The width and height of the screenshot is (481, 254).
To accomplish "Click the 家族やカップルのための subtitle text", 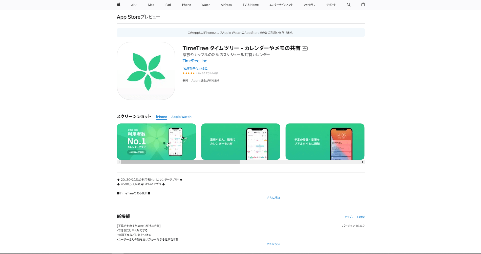I will pos(226,55).
